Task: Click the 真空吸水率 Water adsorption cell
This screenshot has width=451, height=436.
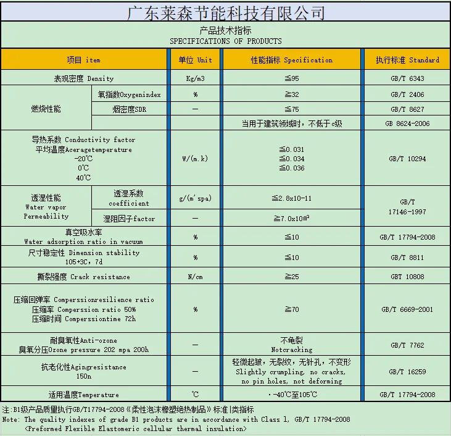Action: 84,237
